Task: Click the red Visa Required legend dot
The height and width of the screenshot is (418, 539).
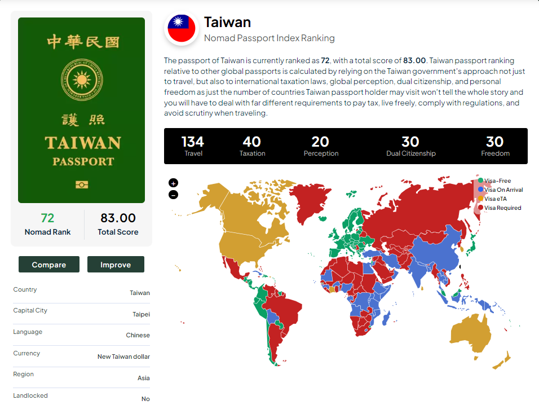Action: tap(480, 208)
